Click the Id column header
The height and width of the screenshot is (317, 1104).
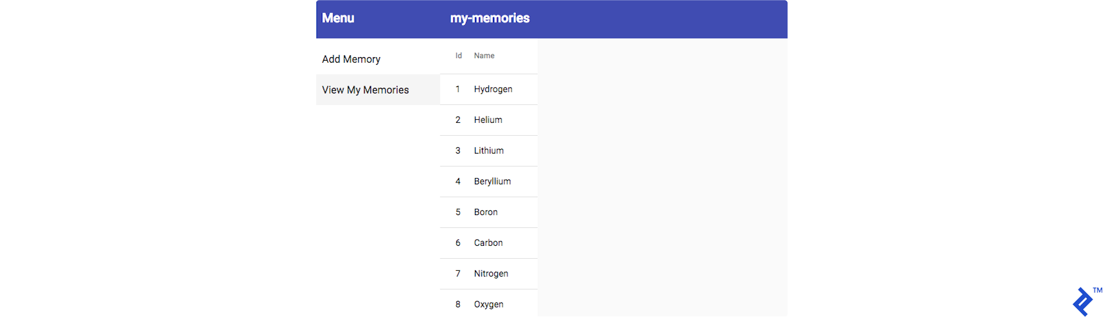tap(458, 56)
